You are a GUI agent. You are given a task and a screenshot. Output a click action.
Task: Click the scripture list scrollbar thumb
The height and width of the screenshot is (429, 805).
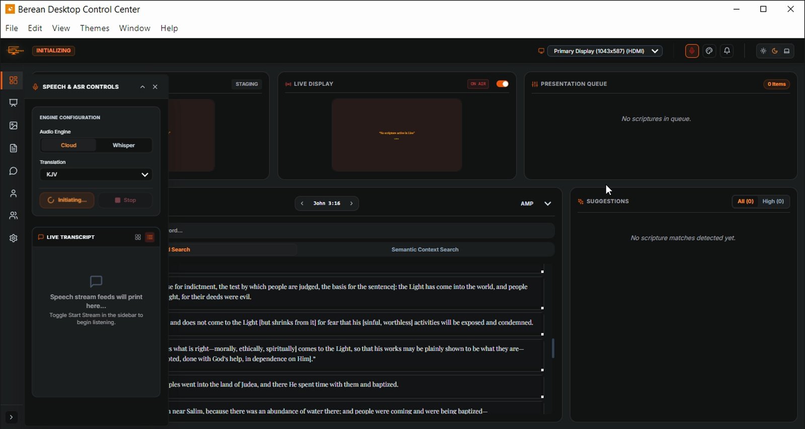click(553, 348)
